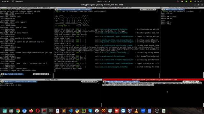The width and height of the screenshot is (204, 114).
Task: Launch Sublime Text from the dock
Action: pos(64,111)
